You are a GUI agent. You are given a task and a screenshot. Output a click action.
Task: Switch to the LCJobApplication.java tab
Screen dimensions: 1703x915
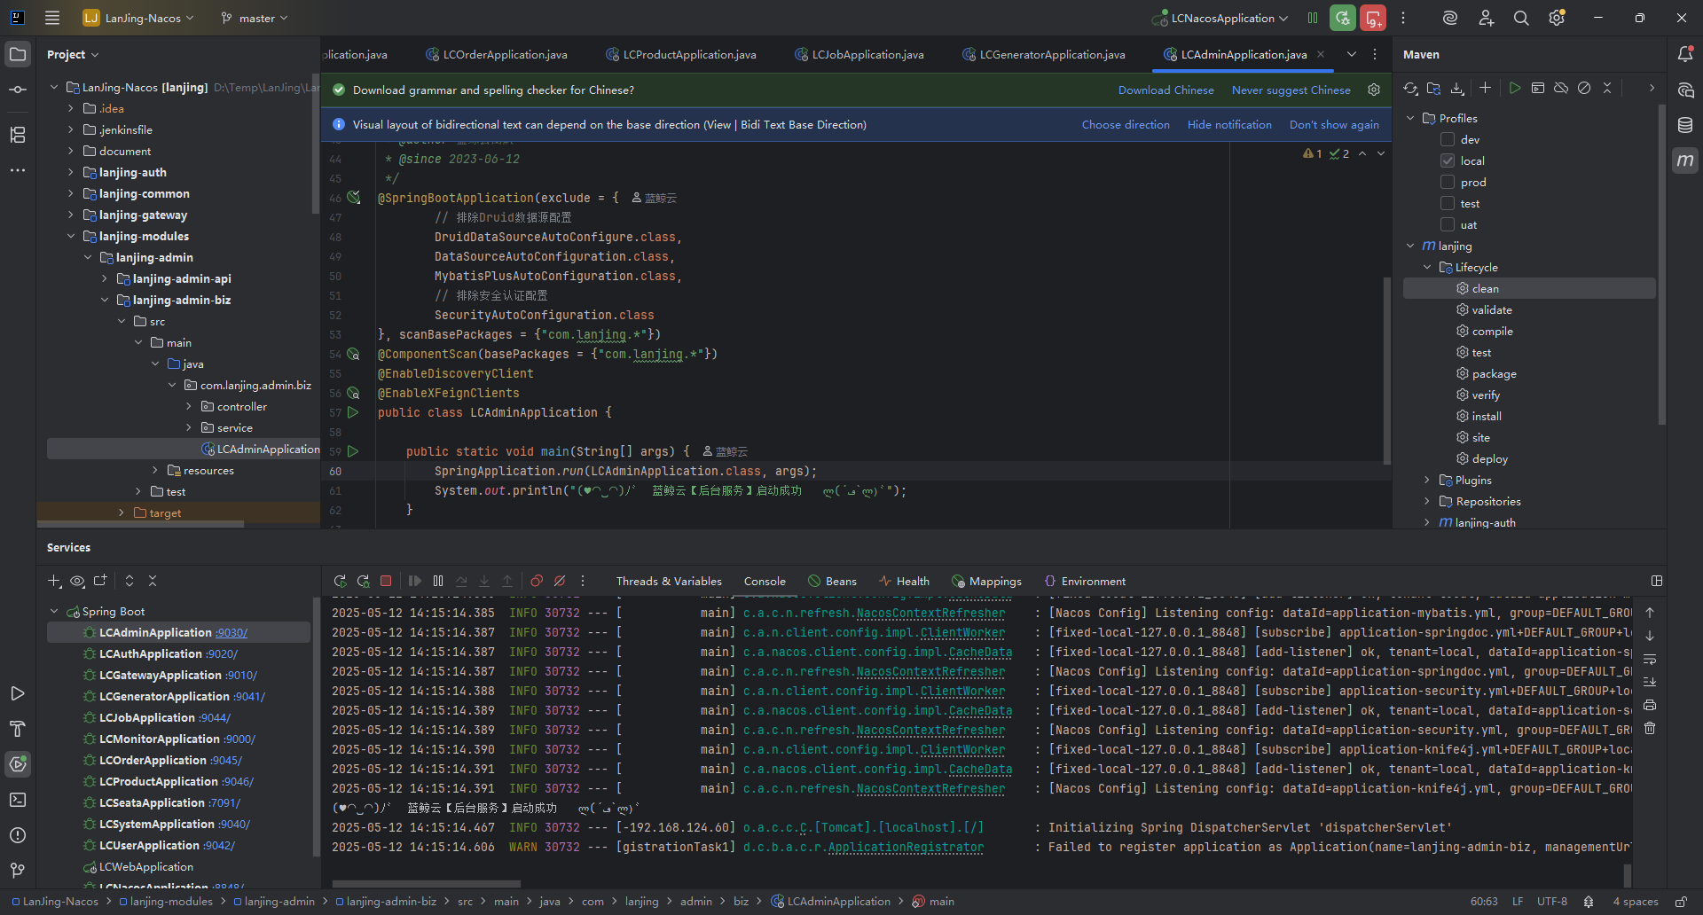point(859,54)
